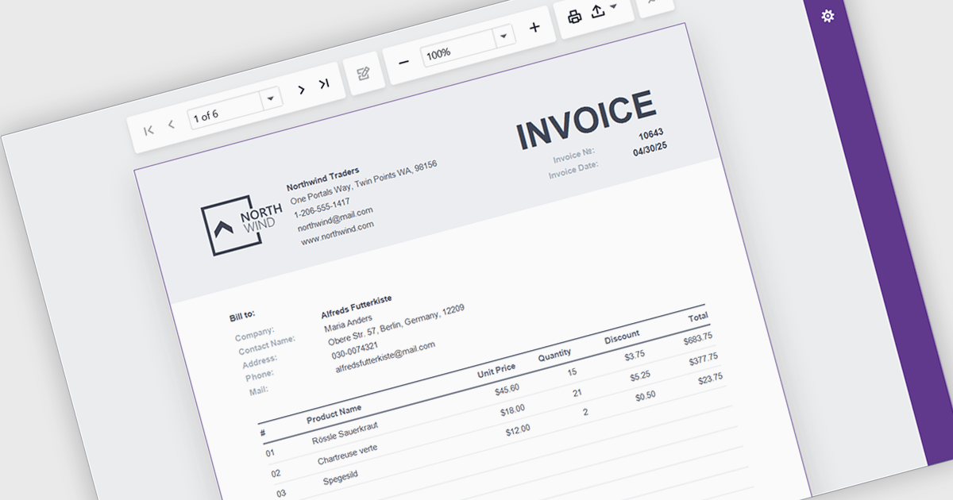953x500 pixels.
Task: Open the settings gear panel
Action: 828,16
